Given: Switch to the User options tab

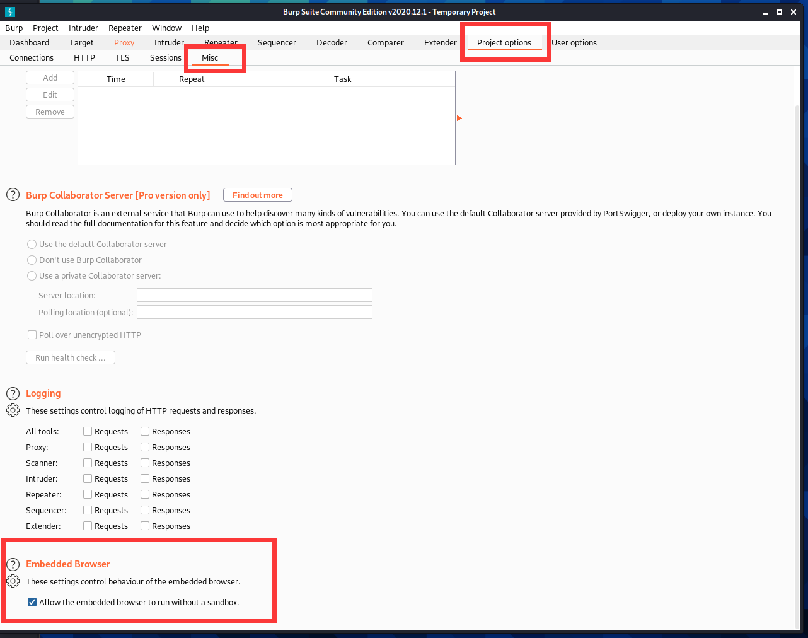Looking at the screenshot, I should pyautogui.click(x=574, y=43).
